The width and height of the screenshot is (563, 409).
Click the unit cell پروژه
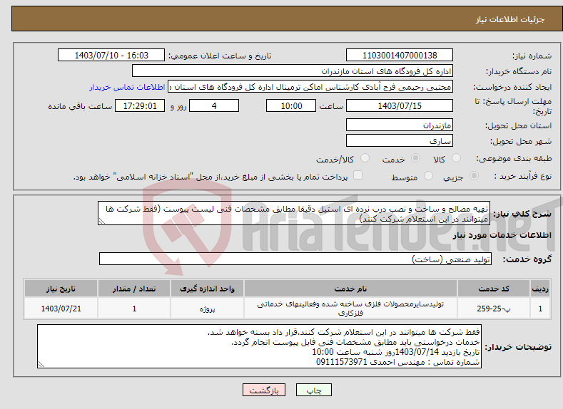(x=207, y=309)
